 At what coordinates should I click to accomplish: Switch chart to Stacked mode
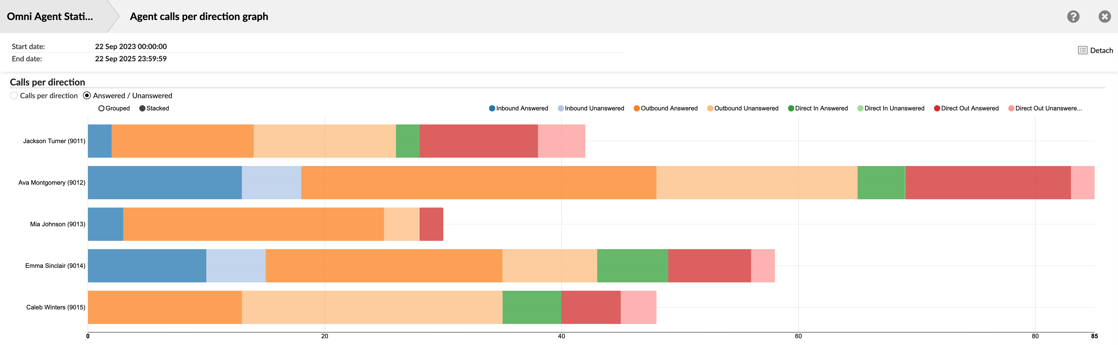pos(142,108)
